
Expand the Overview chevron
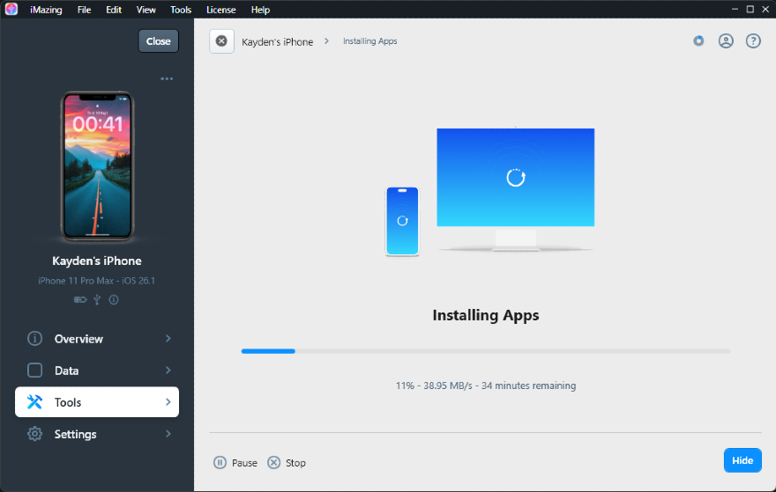point(168,338)
